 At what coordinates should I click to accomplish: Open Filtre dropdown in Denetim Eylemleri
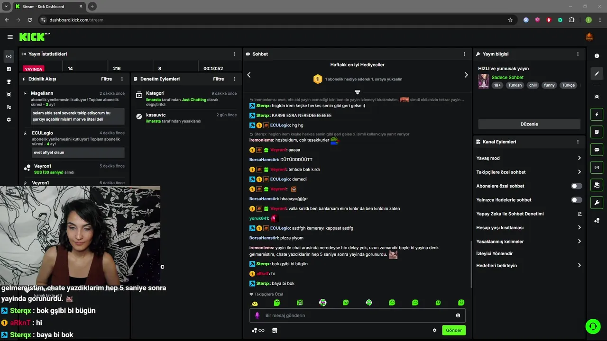pyautogui.click(x=218, y=79)
